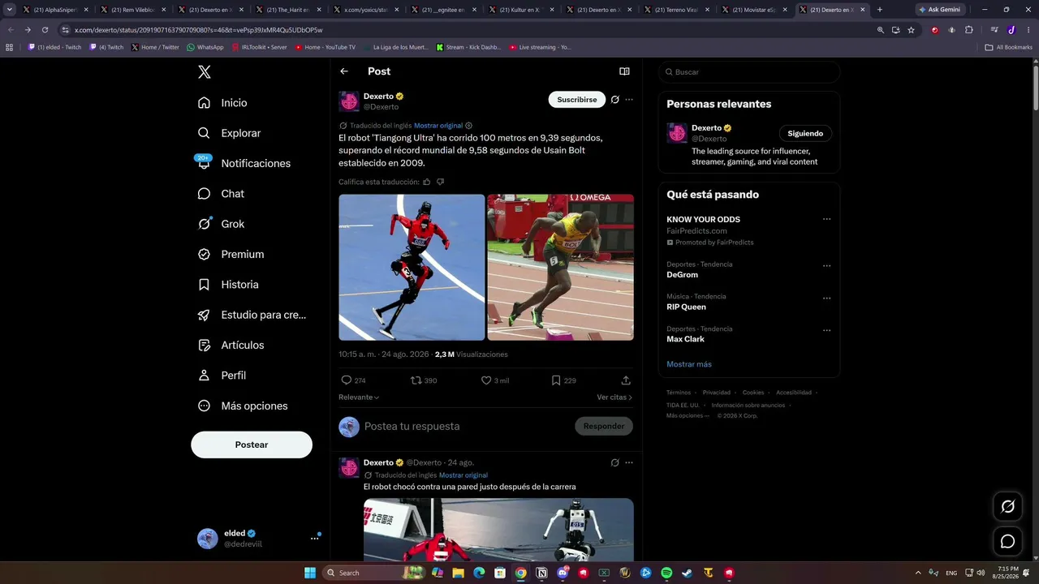Image resolution: width=1039 pixels, height=584 pixels.
Task: Open the Windows Start menu
Action: (x=310, y=573)
